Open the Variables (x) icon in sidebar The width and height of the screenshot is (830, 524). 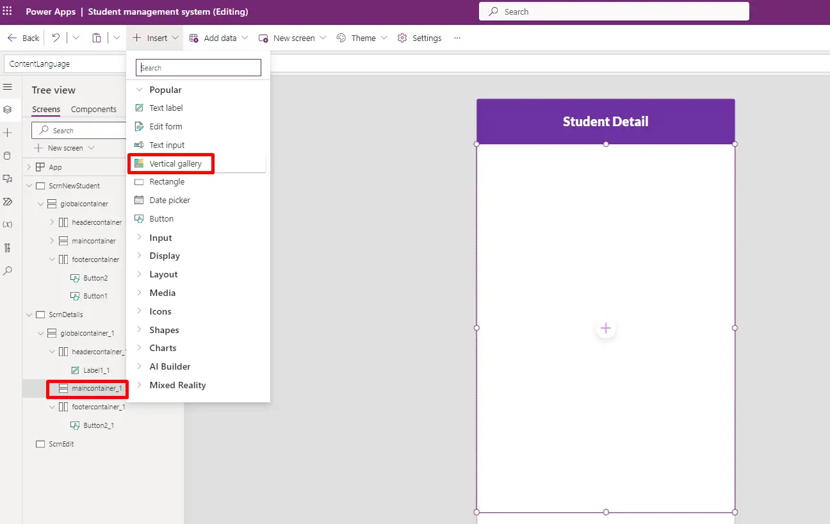(x=8, y=225)
